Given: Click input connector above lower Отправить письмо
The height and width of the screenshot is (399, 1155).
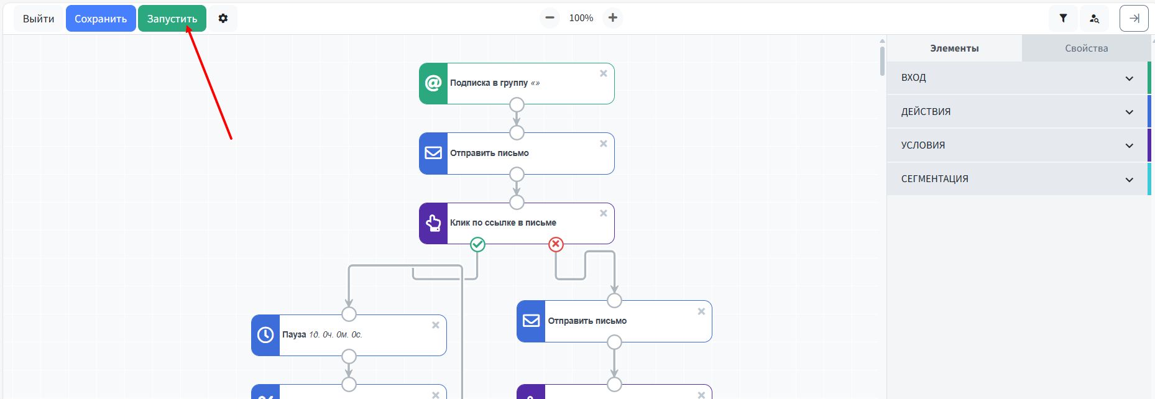Looking at the screenshot, I should [x=614, y=300].
